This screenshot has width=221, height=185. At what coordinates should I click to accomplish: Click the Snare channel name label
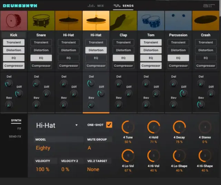click(41, 35)
